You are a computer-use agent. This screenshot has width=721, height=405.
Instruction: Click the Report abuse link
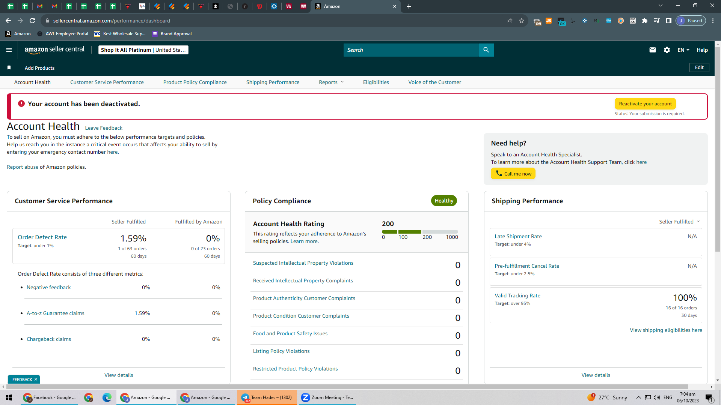click(23, 167)
